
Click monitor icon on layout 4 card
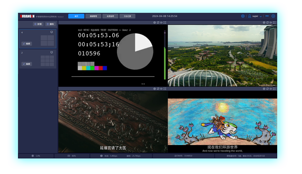click(51, 32)
